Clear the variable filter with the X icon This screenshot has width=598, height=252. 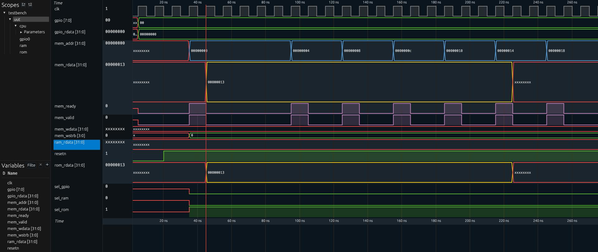click(x=41, y=165)
